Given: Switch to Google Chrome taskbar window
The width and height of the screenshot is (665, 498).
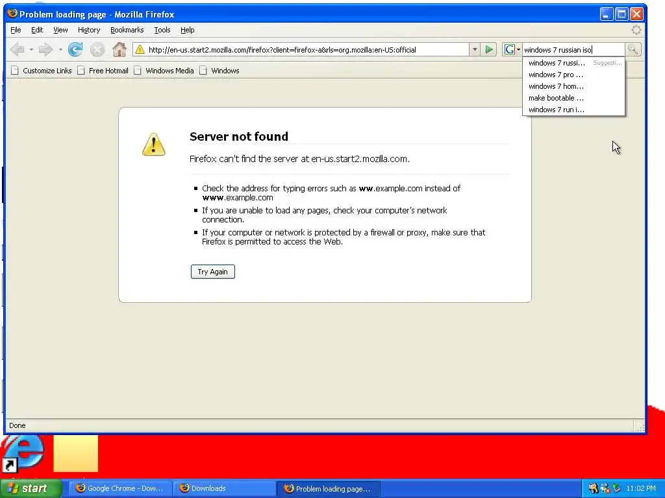Looking at the screenshot, I should 120,488.
